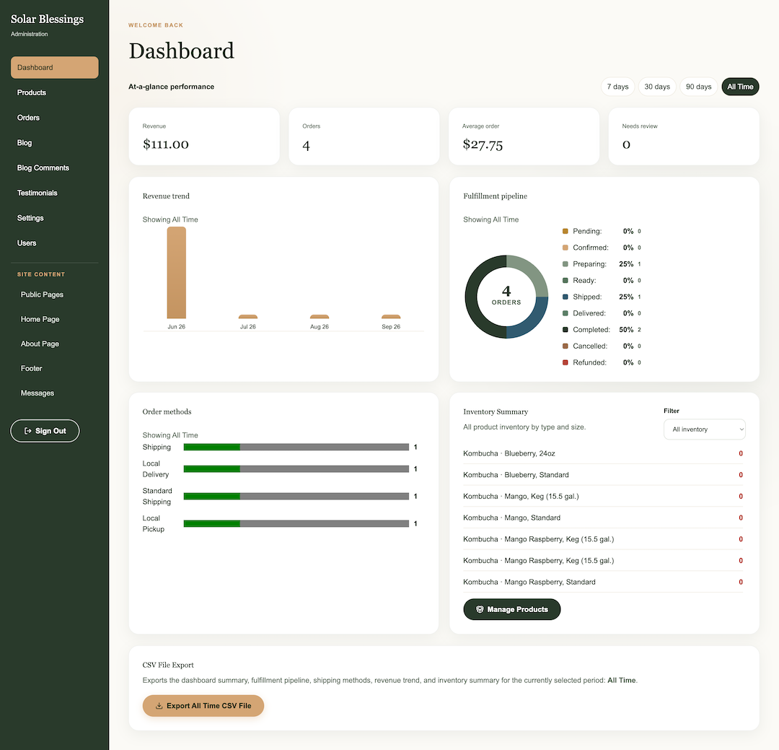Image resolution: width=779 pixels, height=750 pixels.
Task: Open Footer content settings
Action: coord(55,369)
